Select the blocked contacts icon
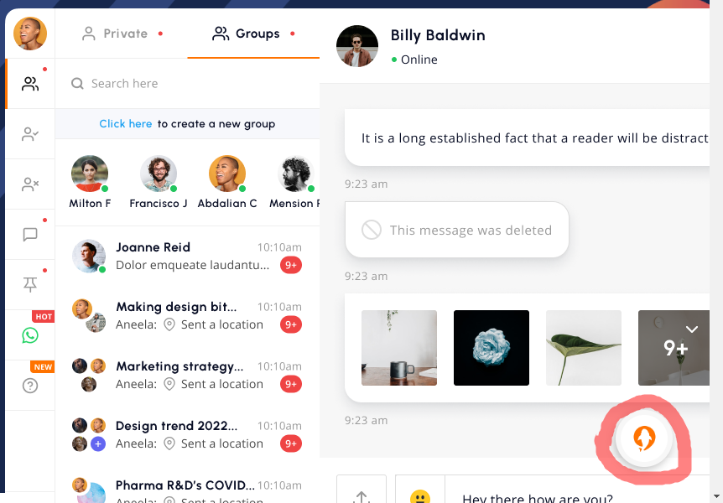This screenshot has width=723, height=503. coord(30,184)
